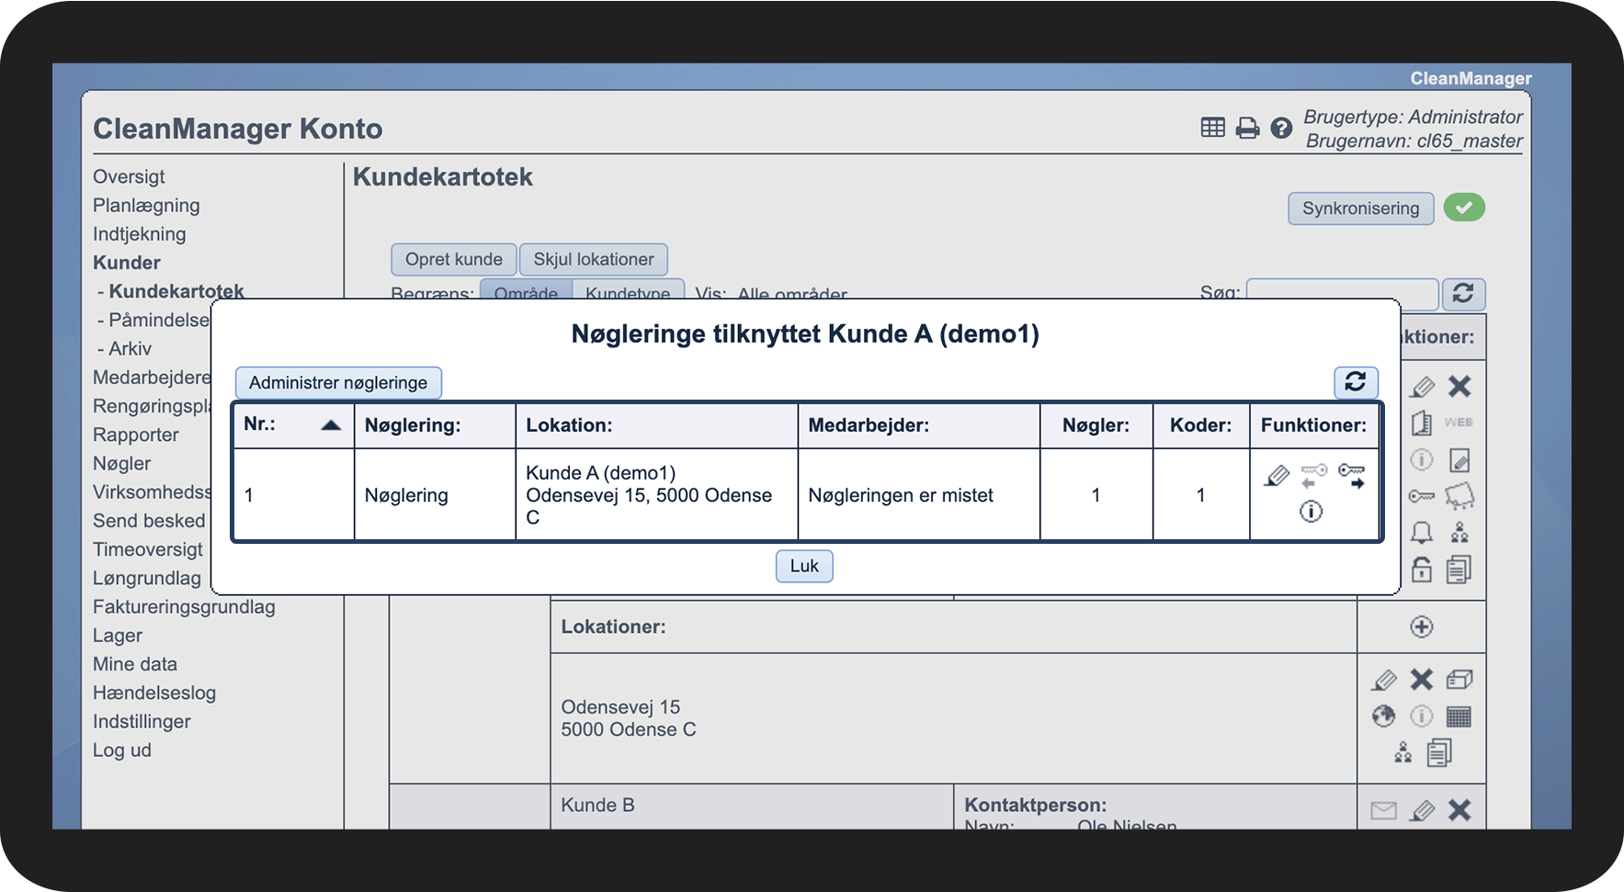
Task: Open the globe map icon for Odensevej 15
Action: point(1383,717)
